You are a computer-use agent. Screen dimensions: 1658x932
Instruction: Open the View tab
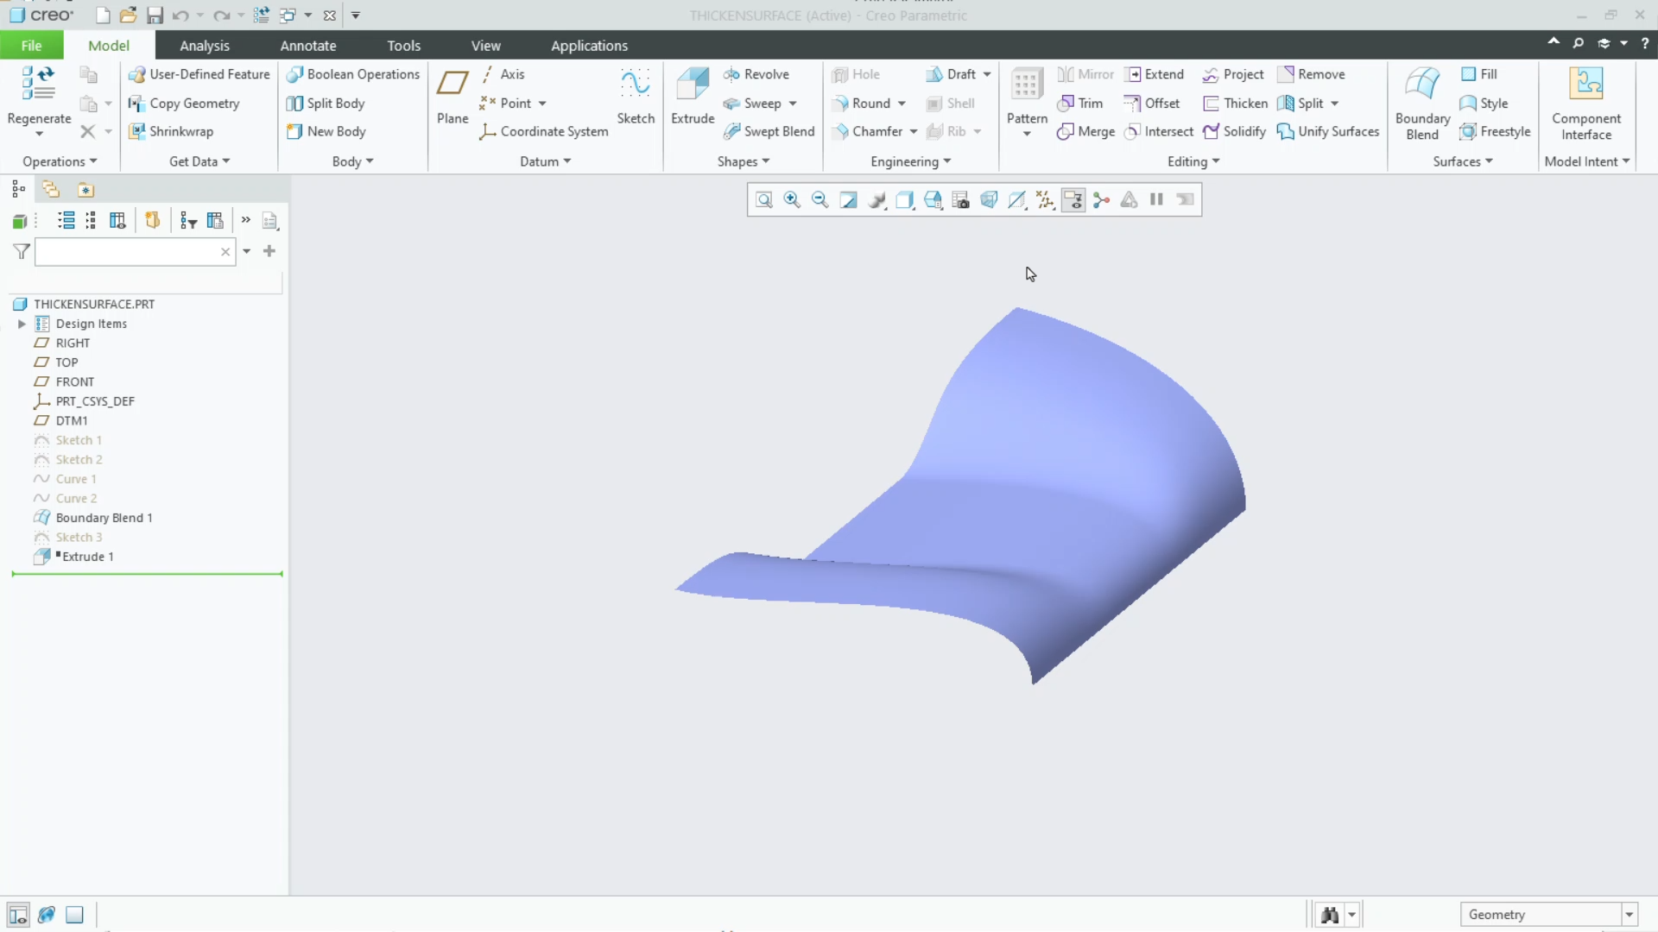click(485, 46)
